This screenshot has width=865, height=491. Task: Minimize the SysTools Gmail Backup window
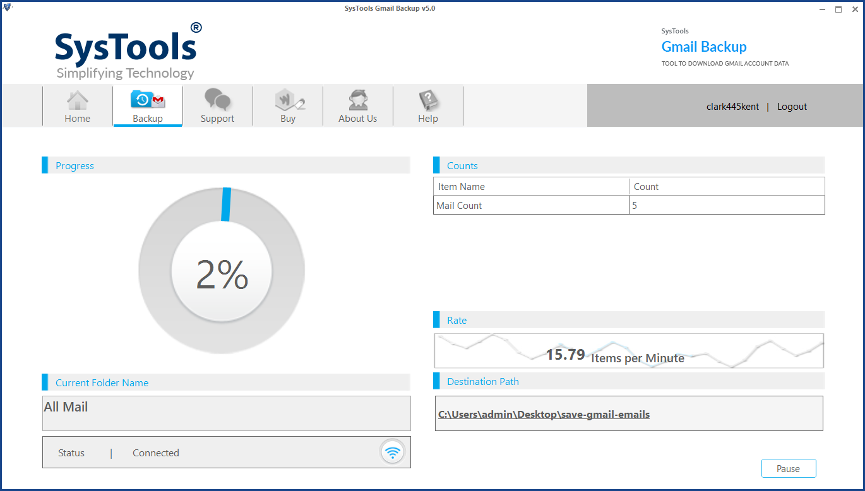click(823, 9)
